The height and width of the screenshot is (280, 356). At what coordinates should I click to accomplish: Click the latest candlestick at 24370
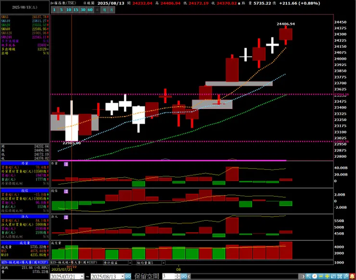[286, 34]
